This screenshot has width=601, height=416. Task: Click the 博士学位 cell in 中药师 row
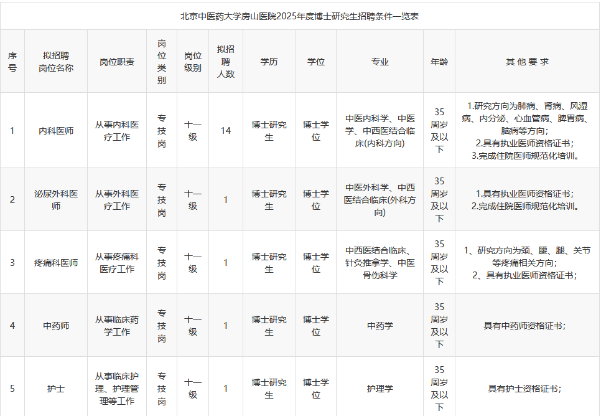click(x=316, y=326)
